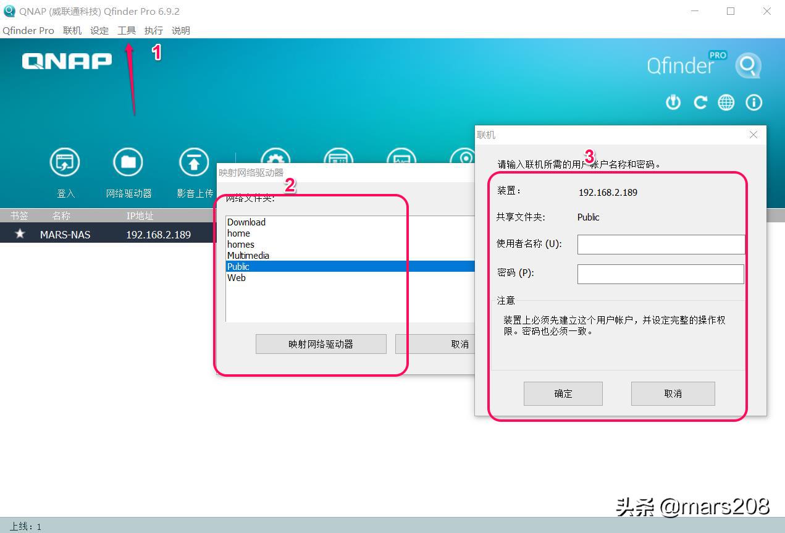The height and width of the screenshot is (533, 785).
Task: Open the 执行 menu
Action: (x=153, y=30)
